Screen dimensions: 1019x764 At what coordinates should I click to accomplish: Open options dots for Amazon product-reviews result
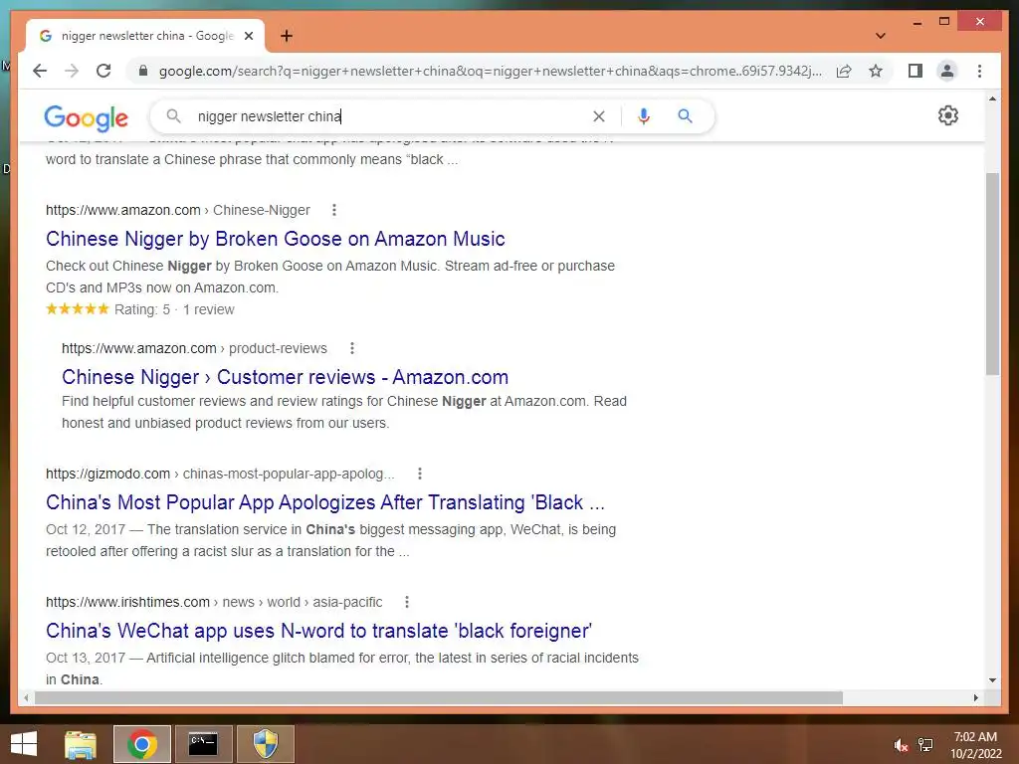tap(351, 348)
